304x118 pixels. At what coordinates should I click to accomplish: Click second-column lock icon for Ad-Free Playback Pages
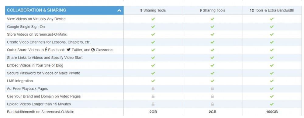pos(212,89)
